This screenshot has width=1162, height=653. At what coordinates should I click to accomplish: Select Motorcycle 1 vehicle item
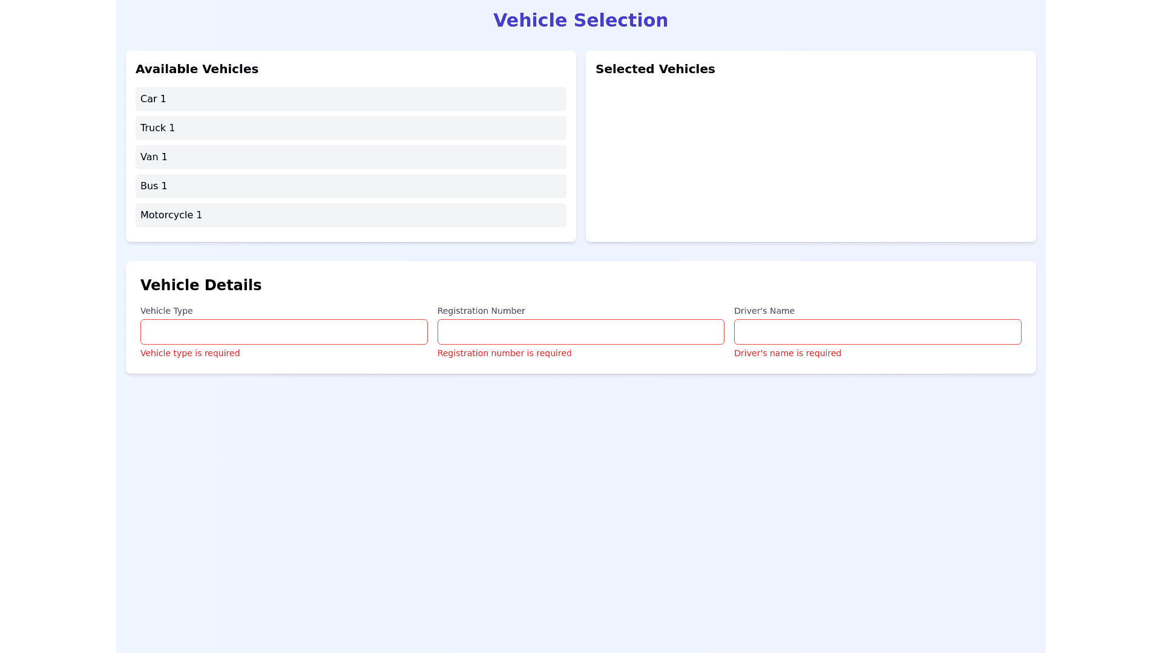tap(350, 215)
